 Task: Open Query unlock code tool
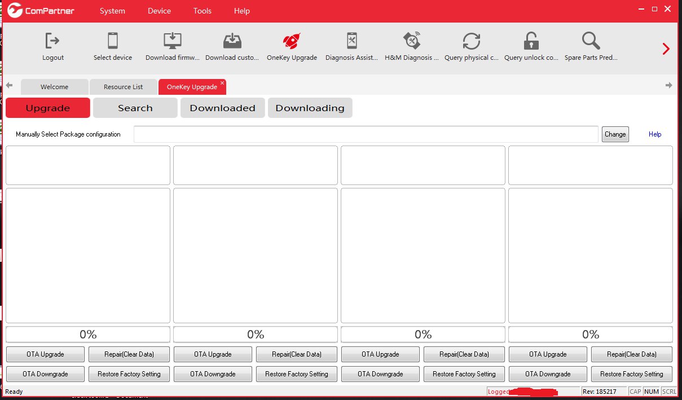pos(531,46)
